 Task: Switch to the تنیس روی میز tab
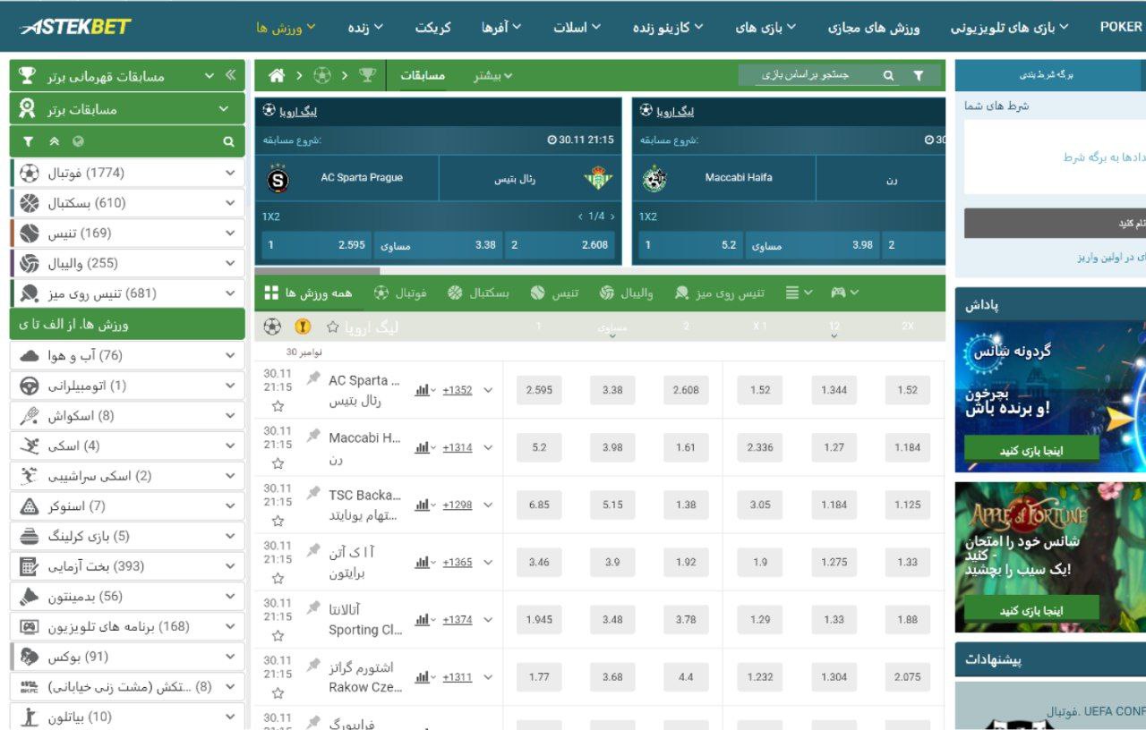click(721, 293)
